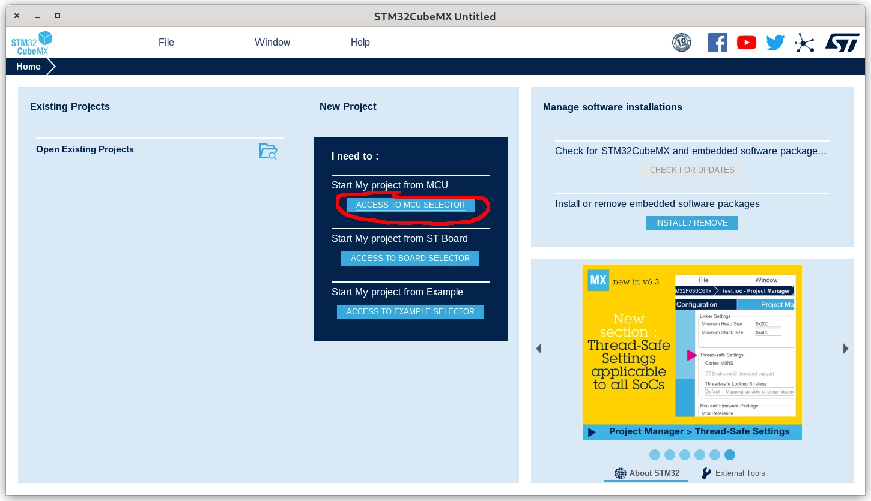Click "Install or remove embedded software packages" text

657,204
